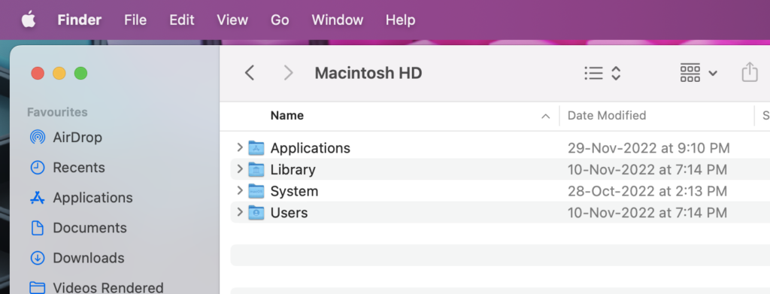Open AirDrop in the sidebar
The width and height of the screenshot is (770, 294).
pyautogui.click(x=77, y=138)
